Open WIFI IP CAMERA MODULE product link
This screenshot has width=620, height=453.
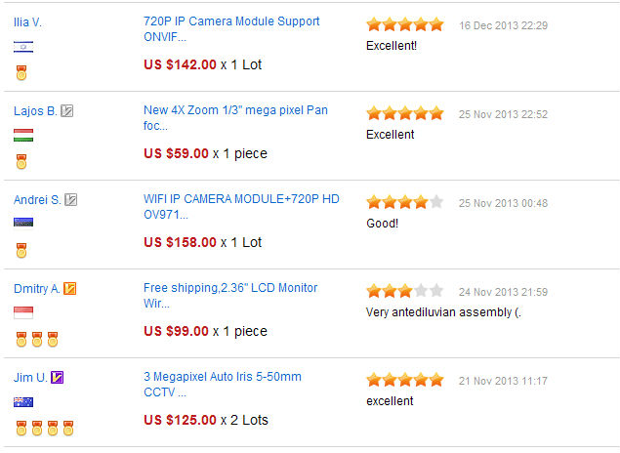click(241, 207)
